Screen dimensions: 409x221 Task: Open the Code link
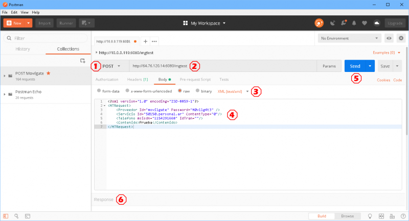(398, 80)
